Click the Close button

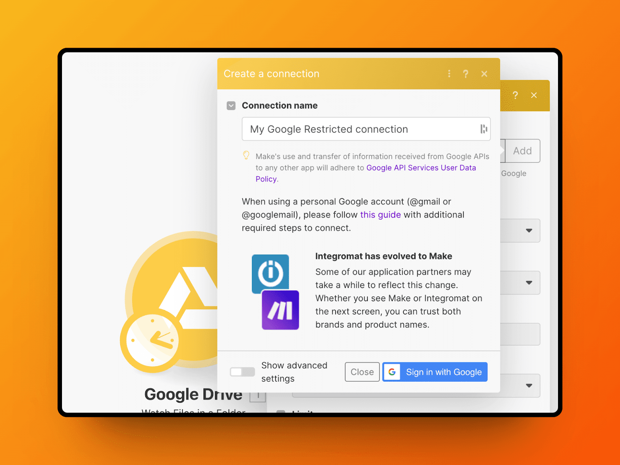(362, 372)
